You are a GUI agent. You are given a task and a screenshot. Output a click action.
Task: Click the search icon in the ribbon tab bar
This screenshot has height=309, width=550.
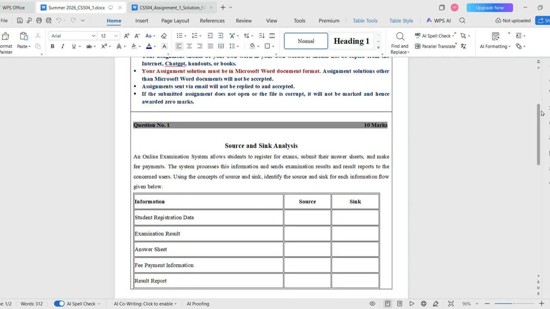point(462,21)
